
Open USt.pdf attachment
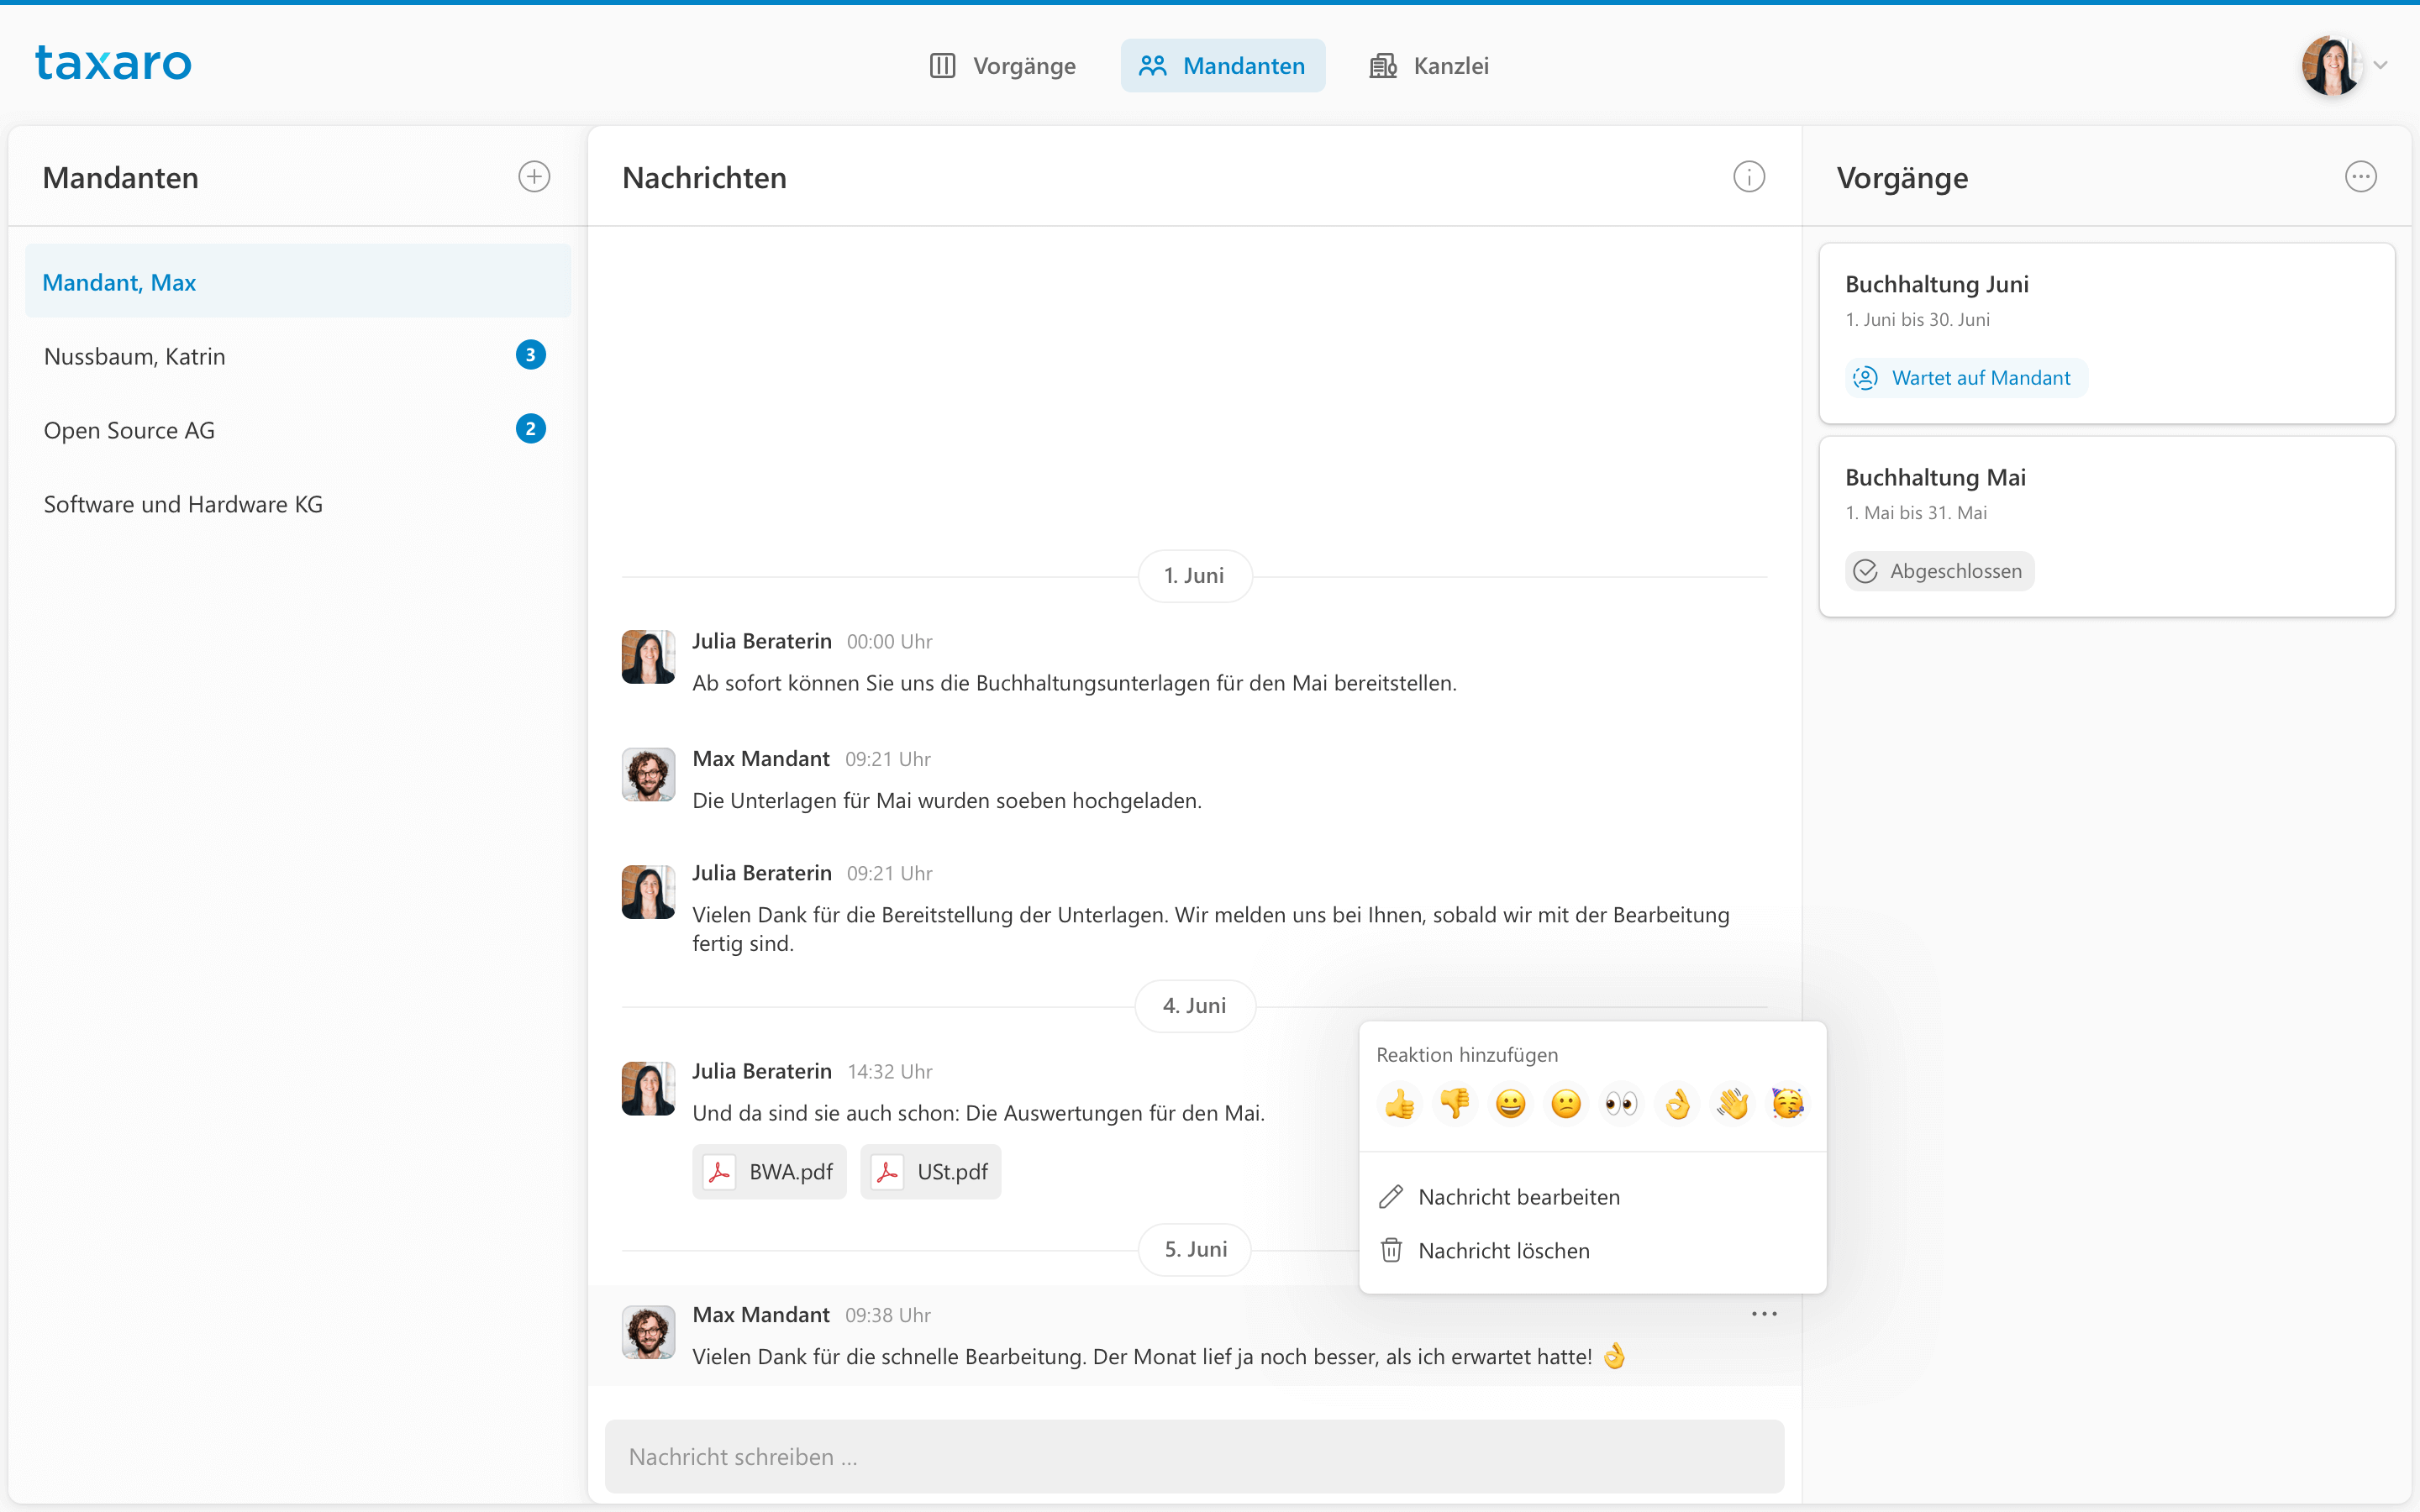pos(930,1172)
